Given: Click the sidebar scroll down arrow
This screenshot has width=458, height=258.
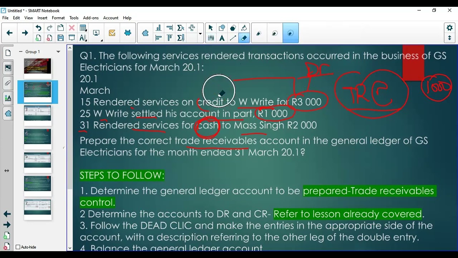Looking at the screenshot, I should 70,248.
